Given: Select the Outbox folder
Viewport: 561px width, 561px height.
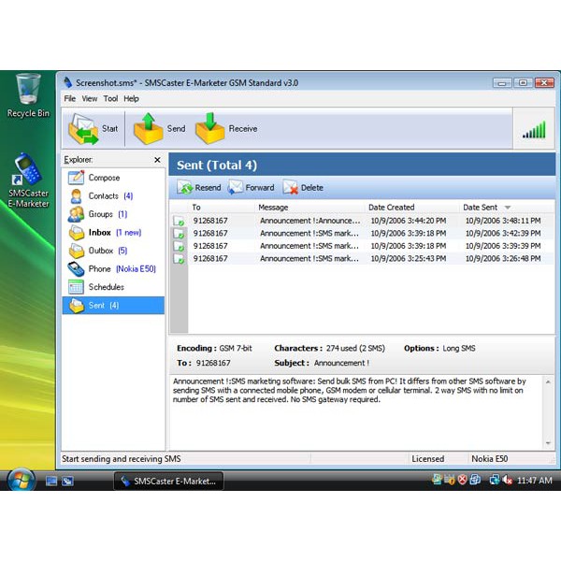Looking at the screenshot, I should pos(76,251).
